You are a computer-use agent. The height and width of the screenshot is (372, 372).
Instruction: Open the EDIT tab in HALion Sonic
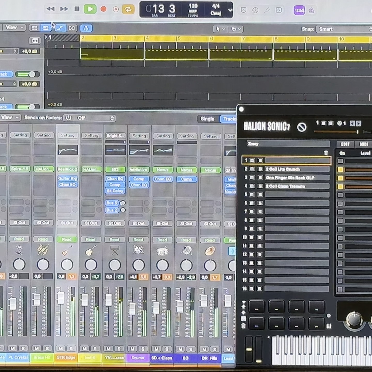[x=345, y=144]
